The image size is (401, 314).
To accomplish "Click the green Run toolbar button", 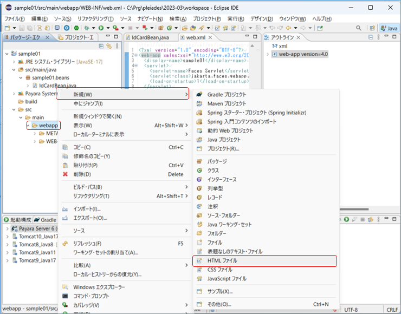I will pos(101,28).
